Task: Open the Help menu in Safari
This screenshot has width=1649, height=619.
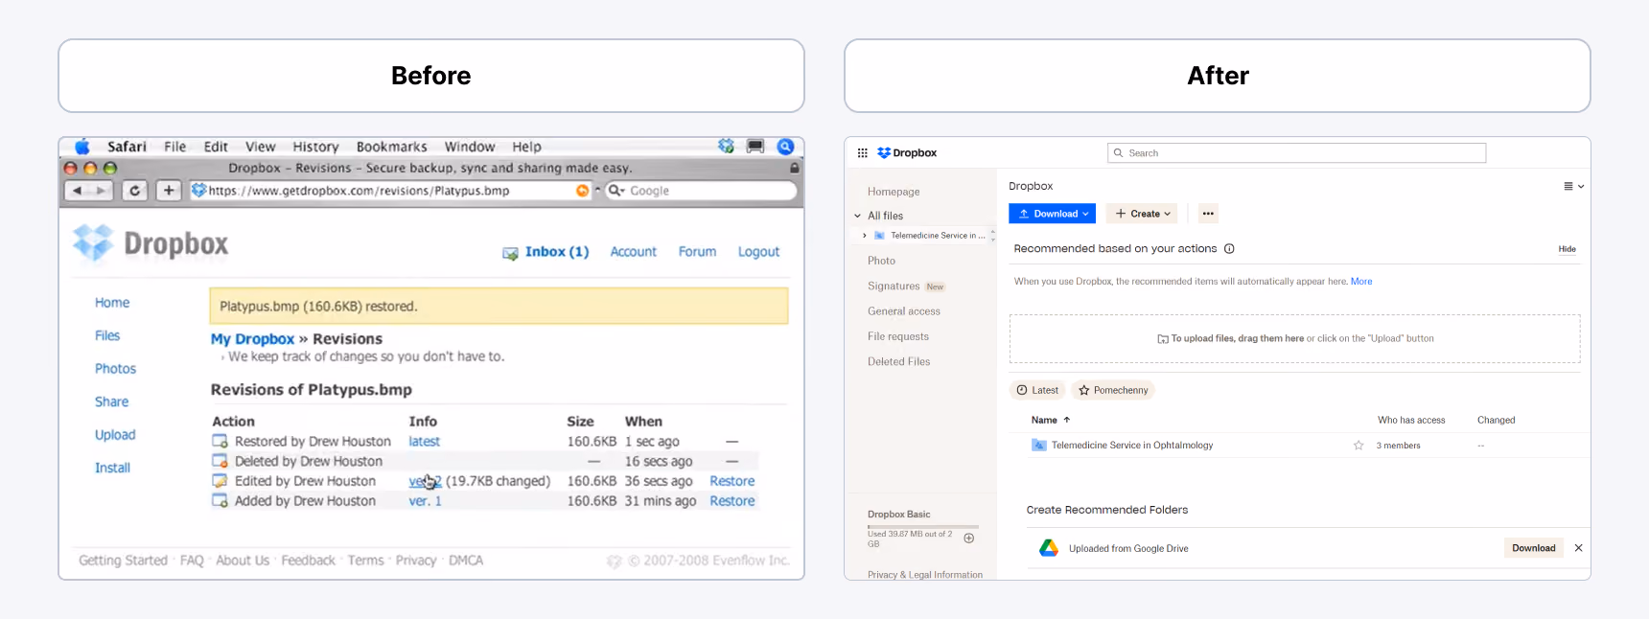Action: click(526, 147)
